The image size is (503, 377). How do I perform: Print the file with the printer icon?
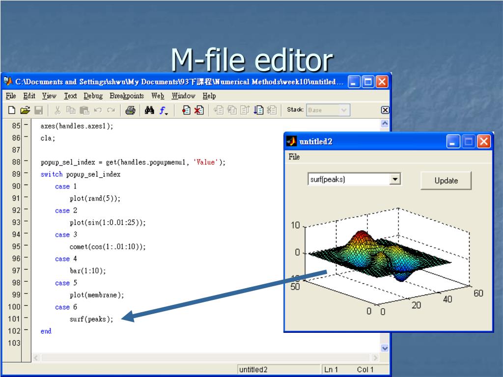coord(130,110)
